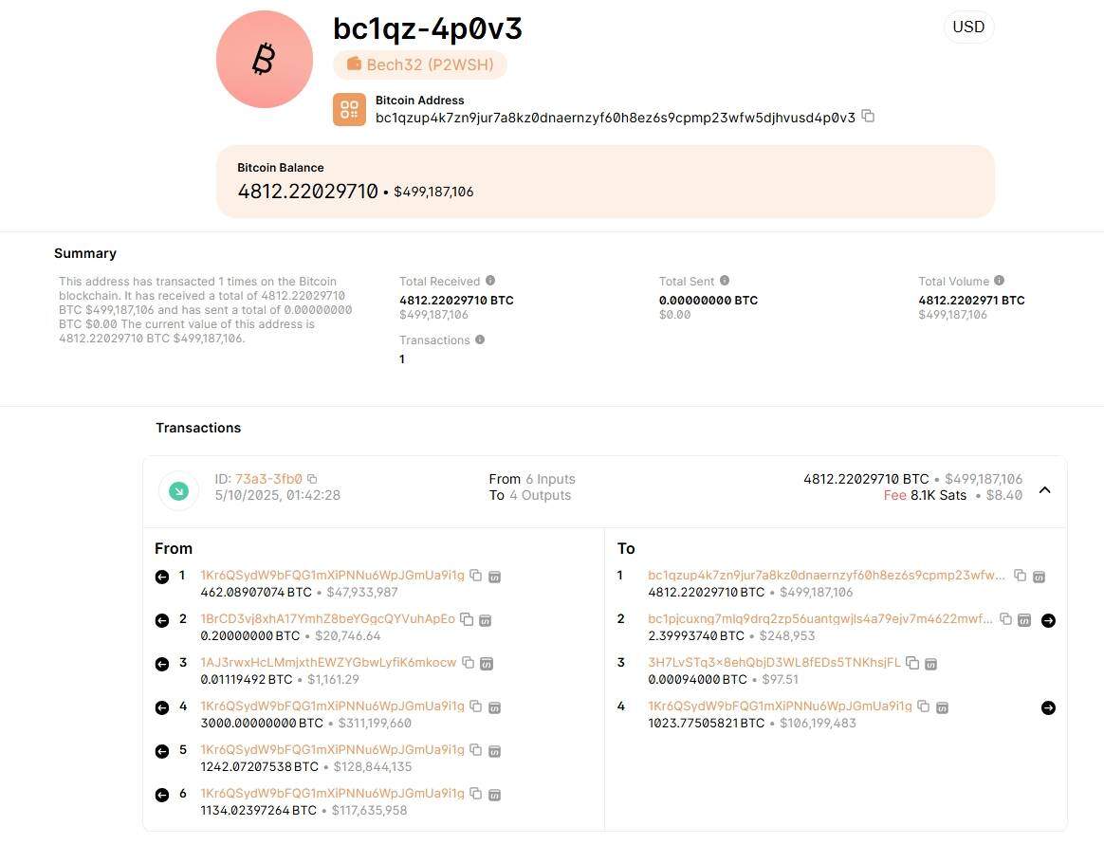Click the Total Received info icon

[489, 280]
